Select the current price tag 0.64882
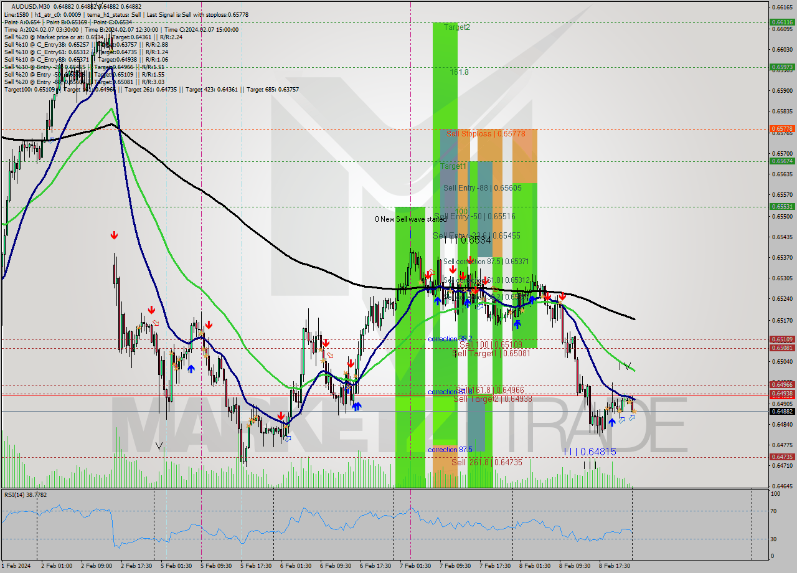Screen dimensions: 797x573 (782, 411)
